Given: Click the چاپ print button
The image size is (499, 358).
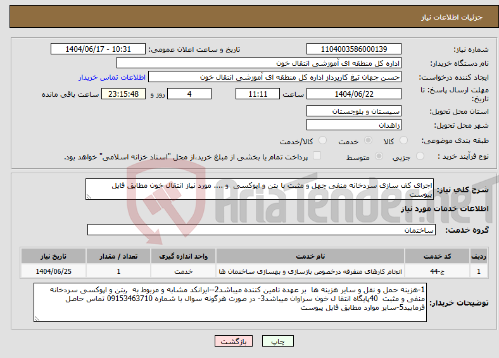Looking at the screenshot, I should coord(278,341).
